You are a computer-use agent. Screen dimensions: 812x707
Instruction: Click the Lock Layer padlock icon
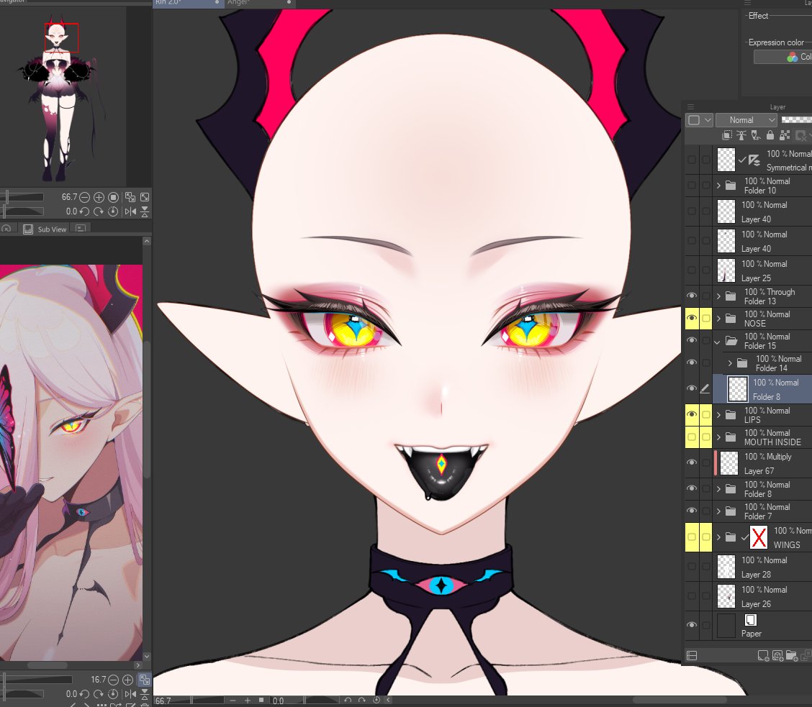point(770,136)
